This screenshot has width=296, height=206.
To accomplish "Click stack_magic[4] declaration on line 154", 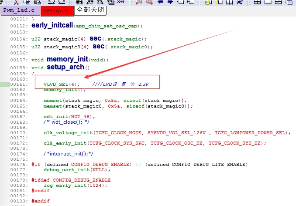I will (x=65, y=39).
